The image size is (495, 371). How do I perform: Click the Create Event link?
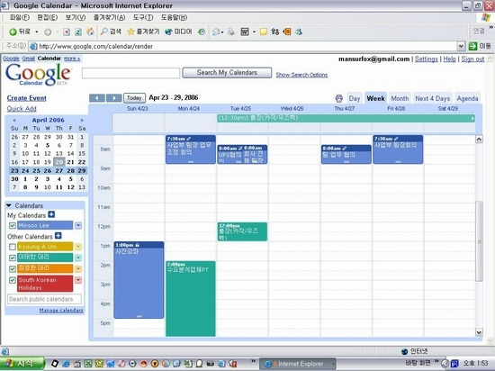pyautogui.click(x=26, y=98)
